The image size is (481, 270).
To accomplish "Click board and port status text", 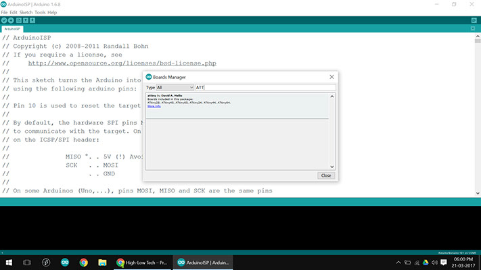I will tap(457, 253).
